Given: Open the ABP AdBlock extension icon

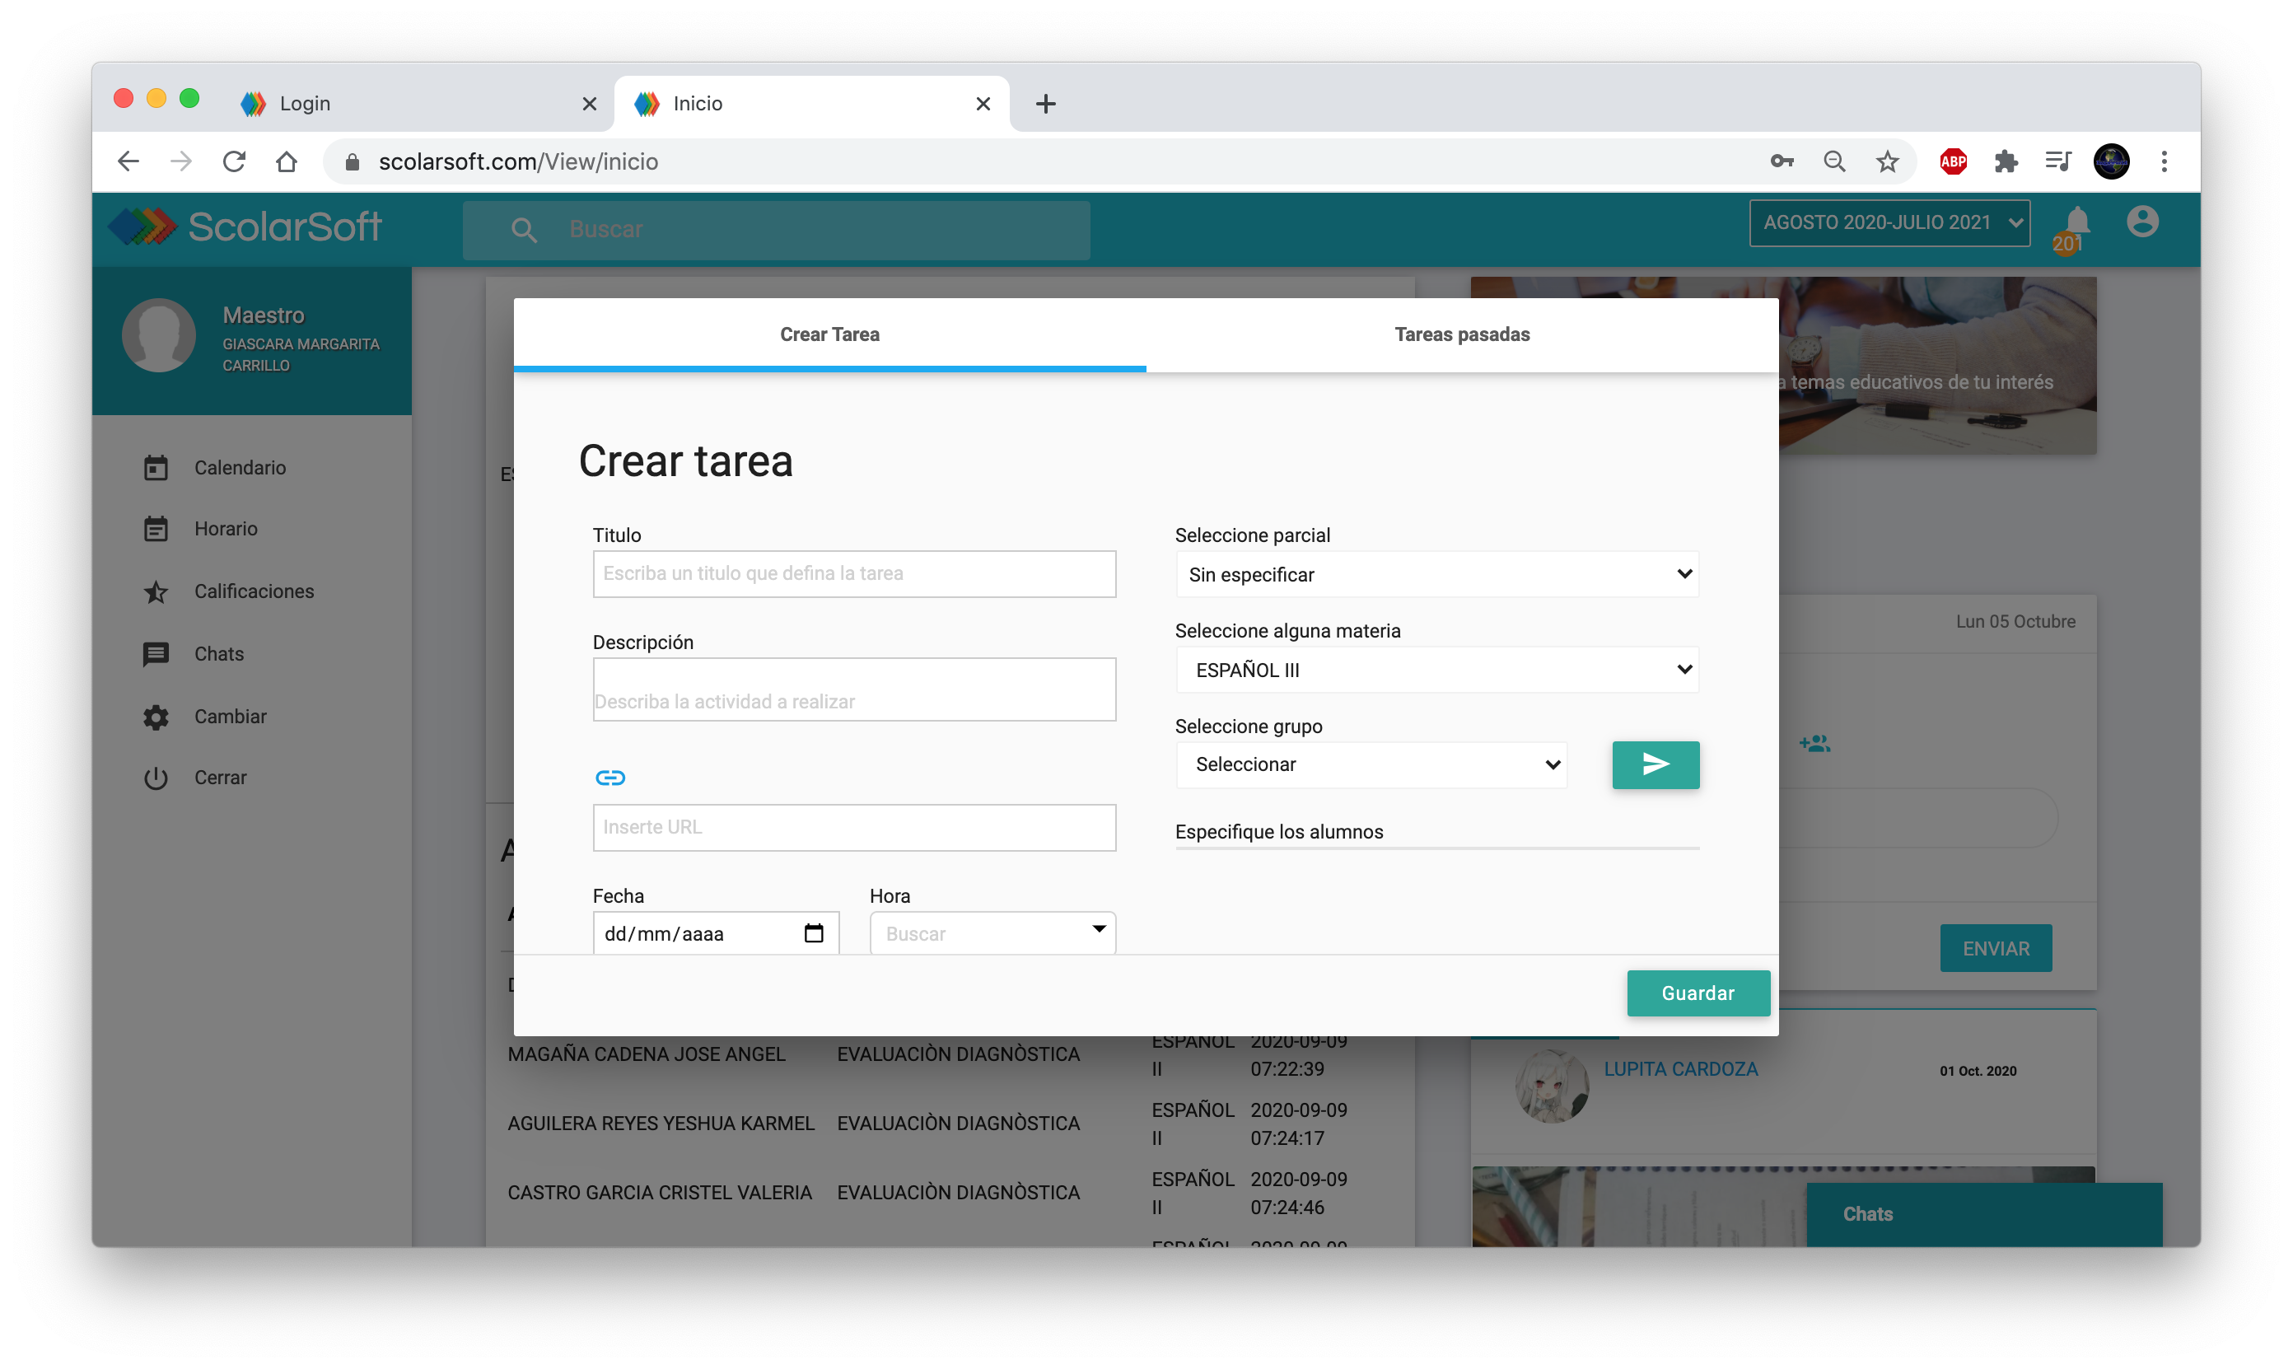Looking at the screenshot, I should [1953, 161].
